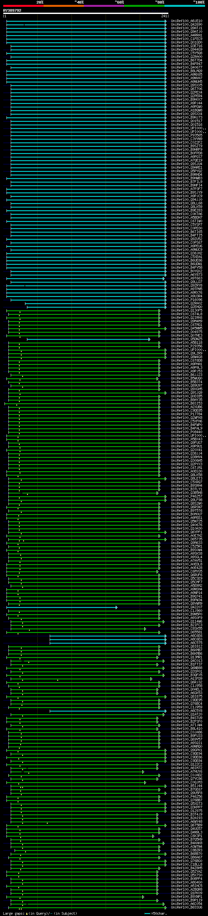The width and height of the screenshot is (208, 916).
Task: Click the UniRef100_Q2EHQ0 label
Action: coord(187,307)
